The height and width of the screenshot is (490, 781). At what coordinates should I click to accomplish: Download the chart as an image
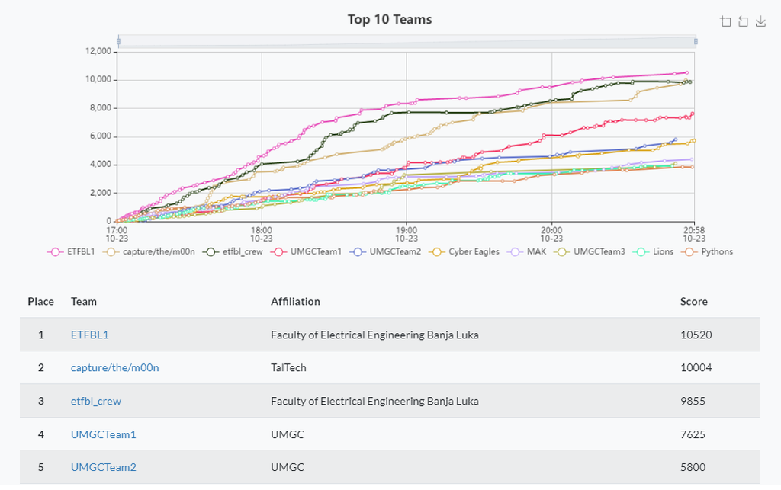(760, 21)
